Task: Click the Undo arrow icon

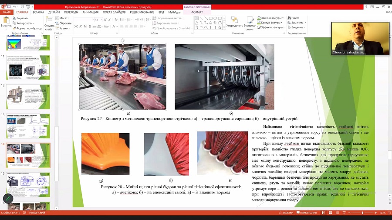Action: point(14,7)
